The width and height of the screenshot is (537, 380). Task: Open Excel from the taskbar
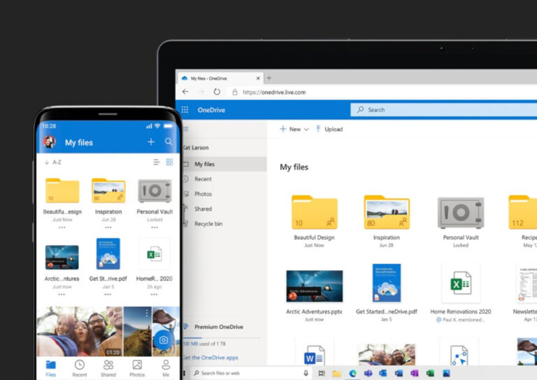[x=430, y=373]
